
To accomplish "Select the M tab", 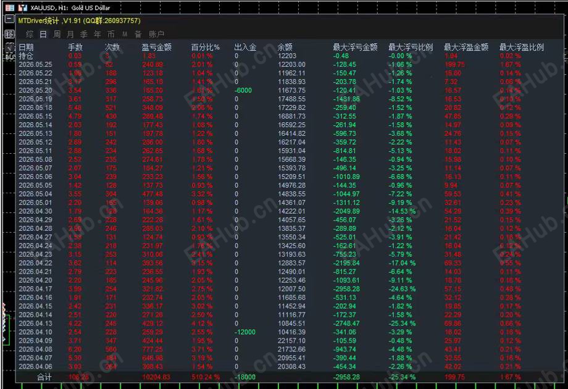I will (x=125, y=34).
